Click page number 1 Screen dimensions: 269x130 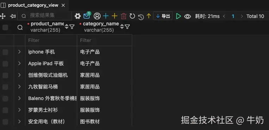click(x=233, y=16)
